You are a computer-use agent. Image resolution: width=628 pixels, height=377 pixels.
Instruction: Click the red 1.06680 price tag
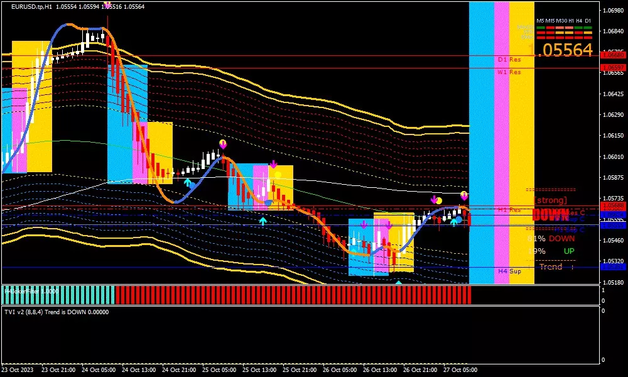coord(613,55)
